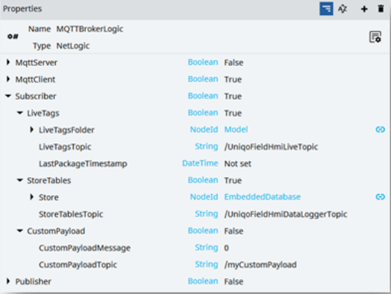
Task: Change CustomPayload value False
Action: (x=233, y=231)
